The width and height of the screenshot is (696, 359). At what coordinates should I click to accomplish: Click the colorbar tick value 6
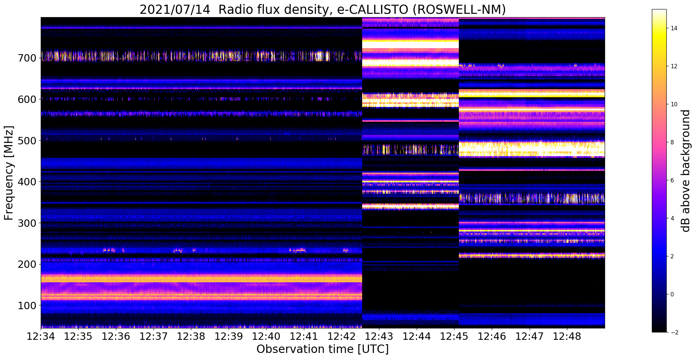coord(672,180)
